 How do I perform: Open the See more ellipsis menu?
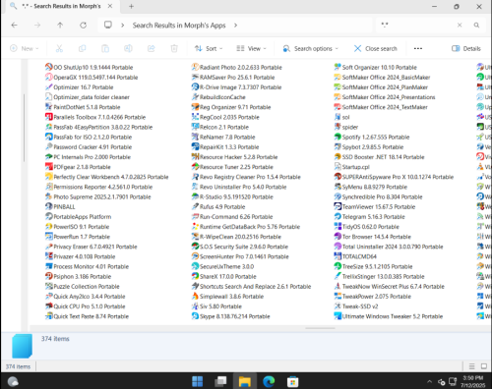418,48
